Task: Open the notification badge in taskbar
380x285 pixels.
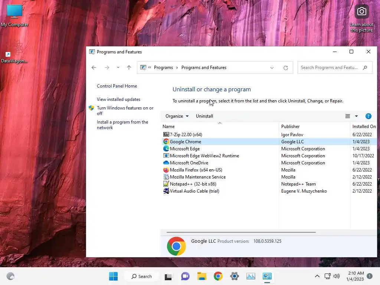Action: pos(370,276)
